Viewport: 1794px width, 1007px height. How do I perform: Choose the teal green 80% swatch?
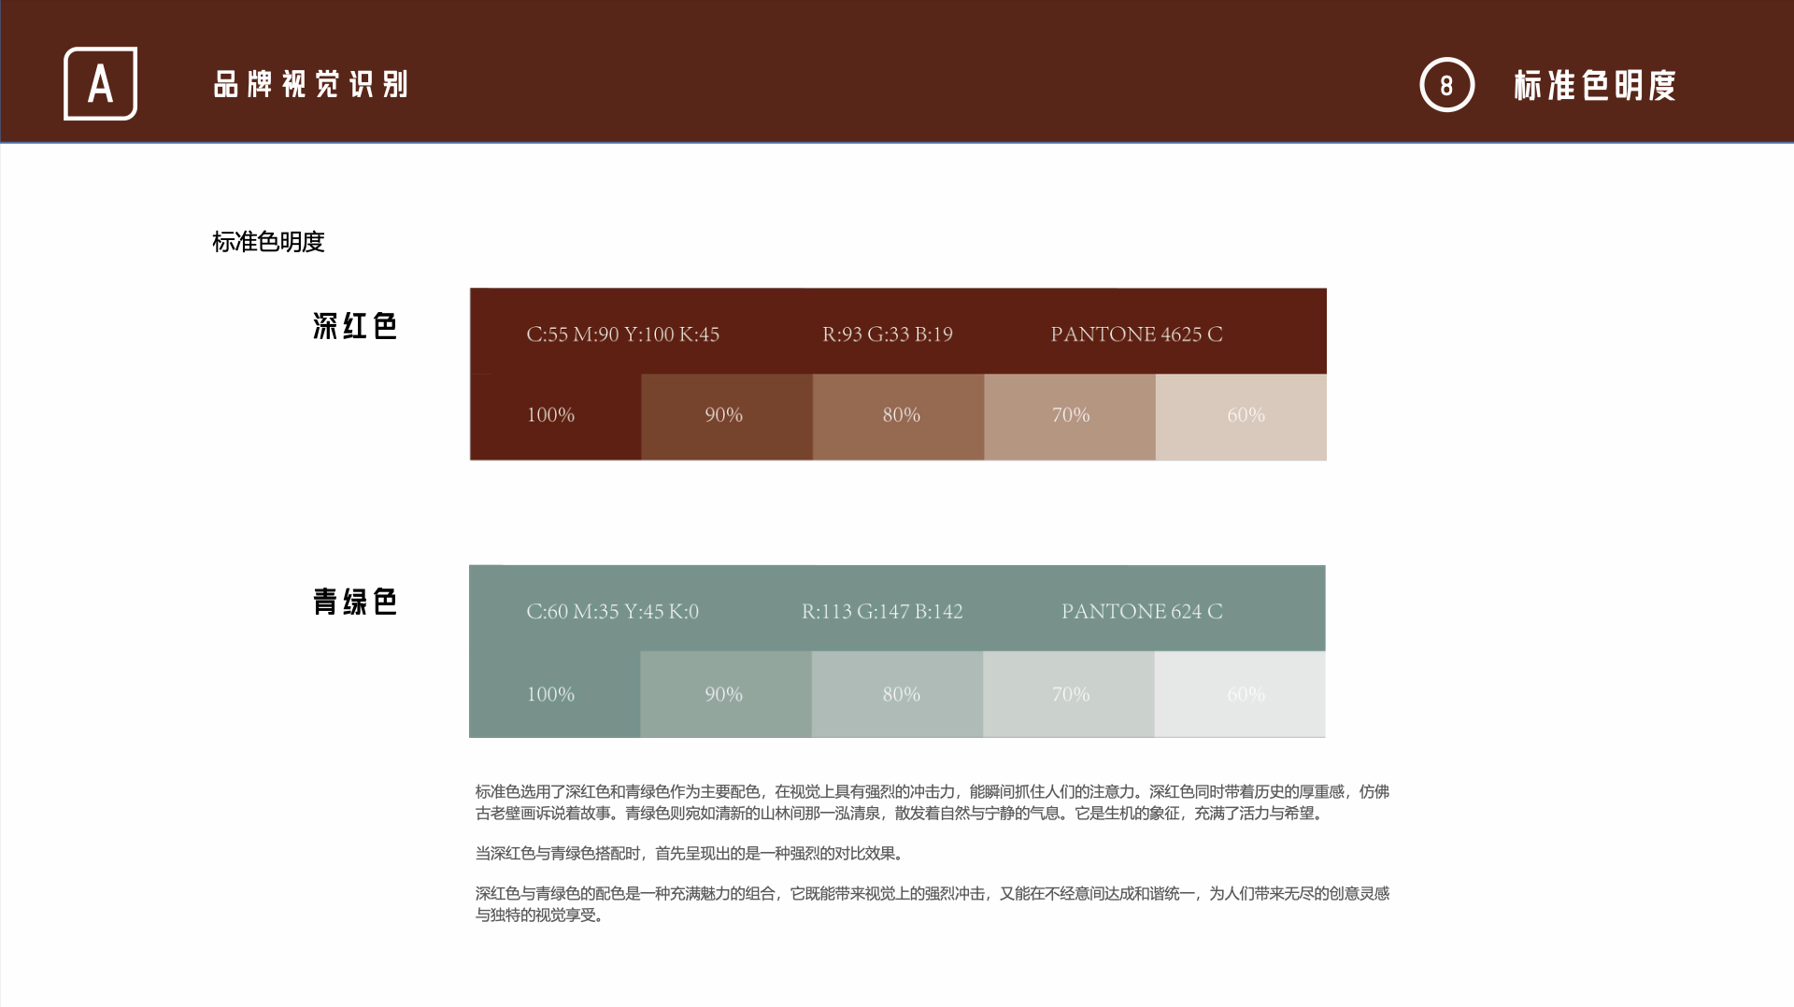click(x=897, y=694)
